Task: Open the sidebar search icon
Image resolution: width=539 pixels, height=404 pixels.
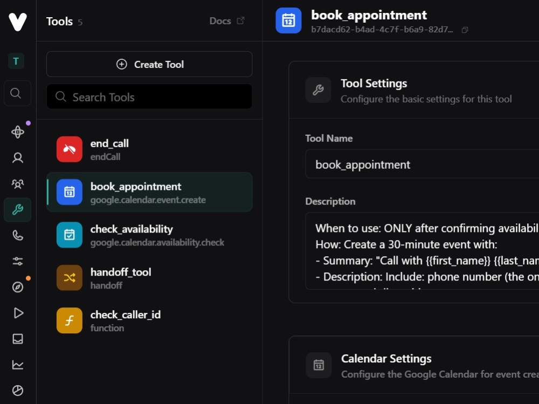Action: pyautogui.click(x=16, y=93)
